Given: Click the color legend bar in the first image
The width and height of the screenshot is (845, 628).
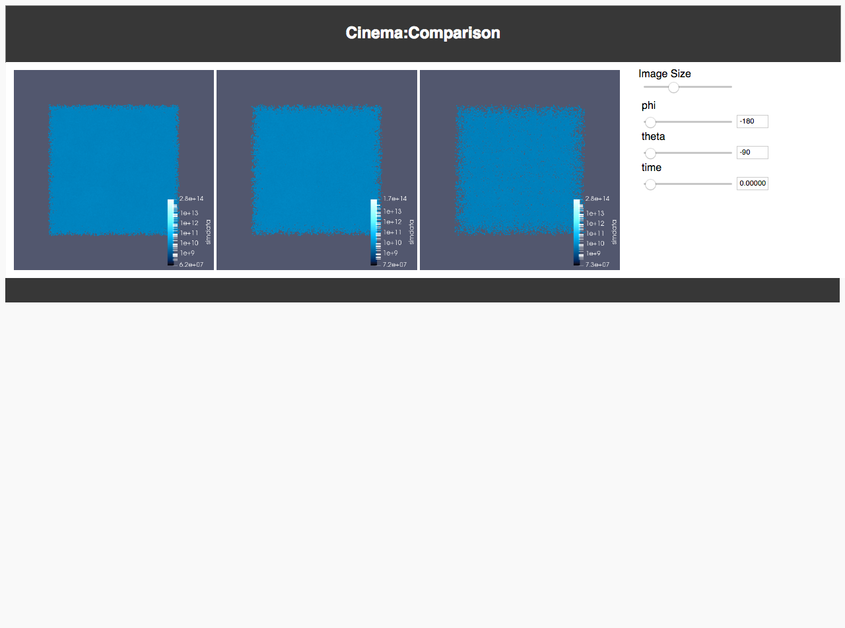Looking at the screenshot, I should point(171,232).
